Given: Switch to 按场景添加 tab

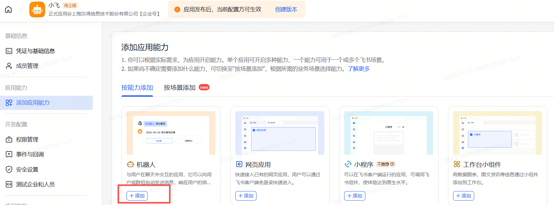Looking at the screenshot, I should [180, 88].
